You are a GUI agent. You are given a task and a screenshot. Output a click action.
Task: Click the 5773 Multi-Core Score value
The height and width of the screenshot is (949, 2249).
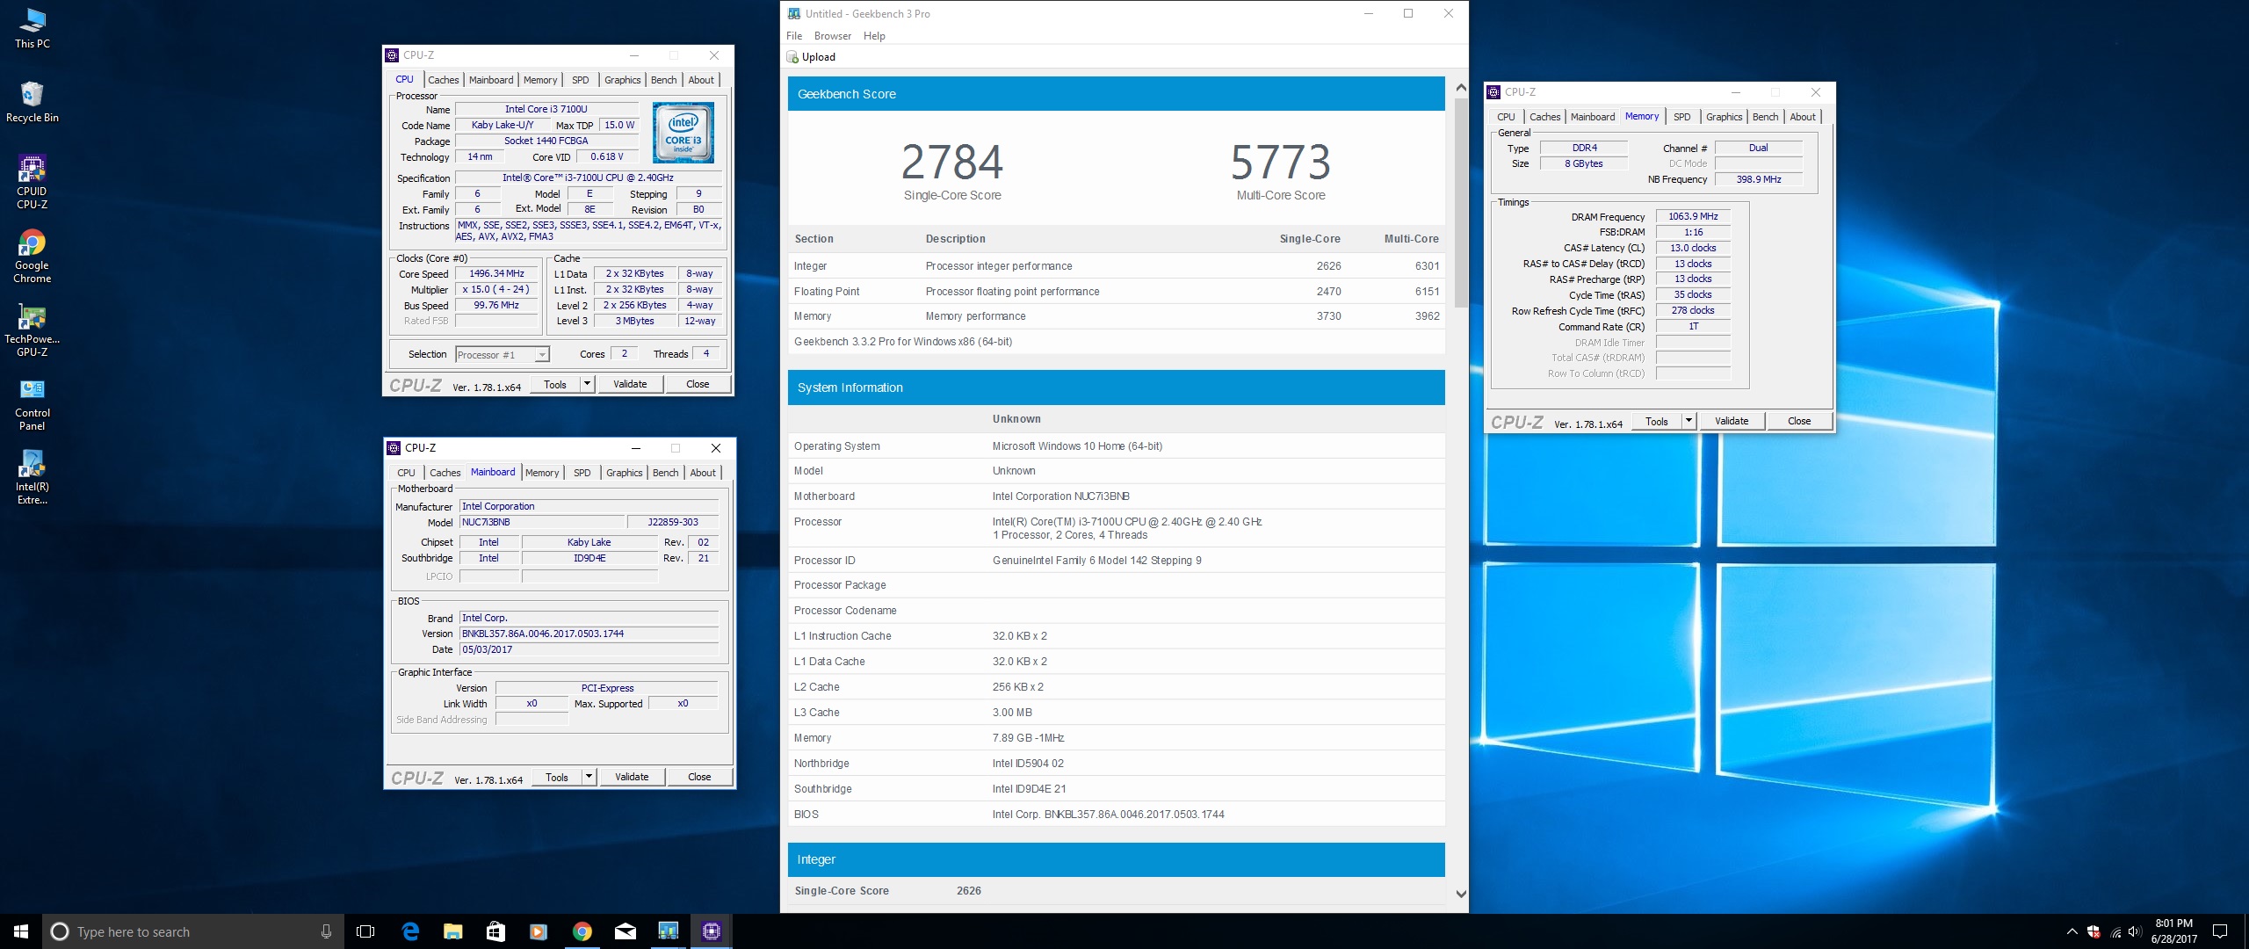(1281, 163)
